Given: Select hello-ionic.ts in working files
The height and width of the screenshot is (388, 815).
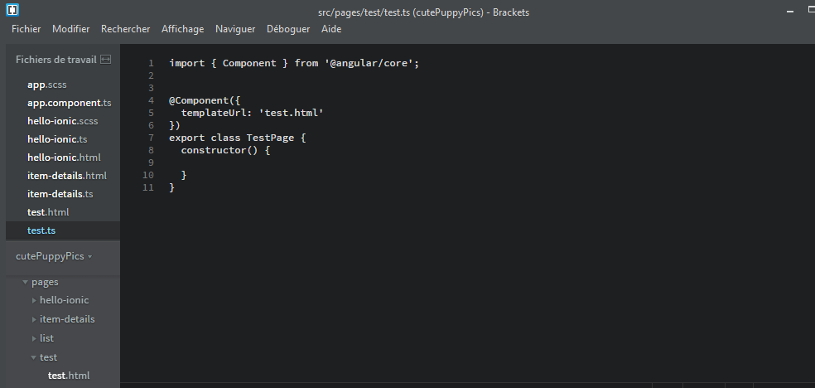Looking at the screenshot, I should [x=57, y=139].
